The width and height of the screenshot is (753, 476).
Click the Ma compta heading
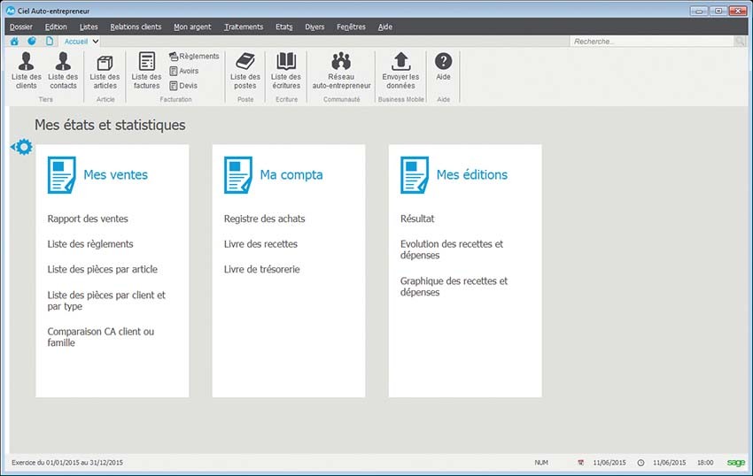291,174
